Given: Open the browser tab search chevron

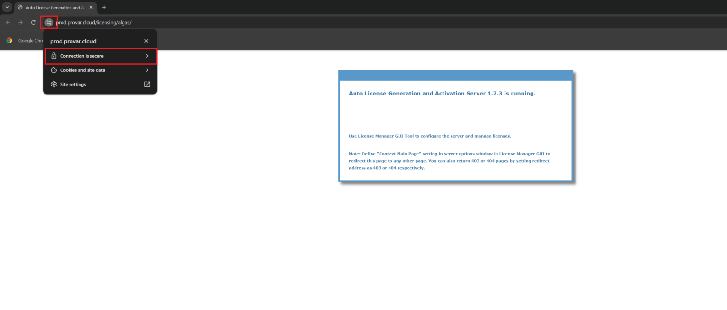Looking at the screenshot, I should (6, 7).
